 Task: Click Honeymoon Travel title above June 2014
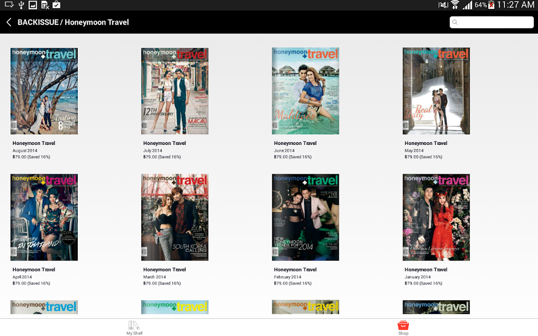[295, 143]
